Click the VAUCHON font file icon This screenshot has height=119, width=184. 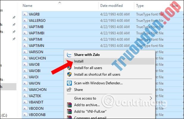click(25, 58)
